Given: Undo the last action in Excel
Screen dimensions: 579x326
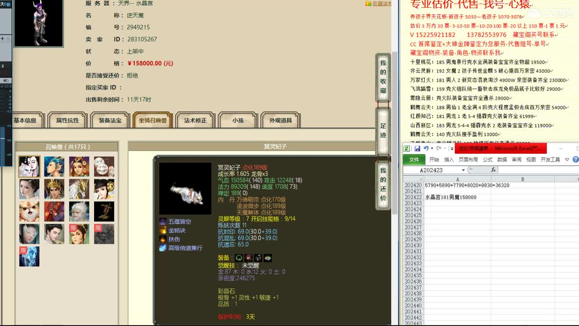Looking at the screenshot, I should pyautogui.click(x=426, y=149).
